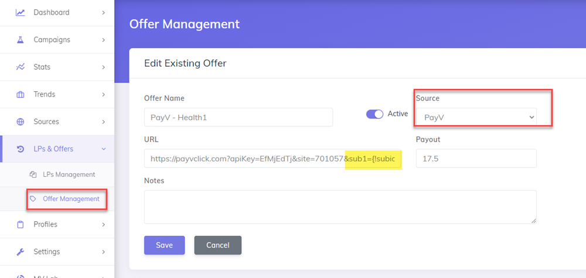Click the Offer Management tag icon

33,199
